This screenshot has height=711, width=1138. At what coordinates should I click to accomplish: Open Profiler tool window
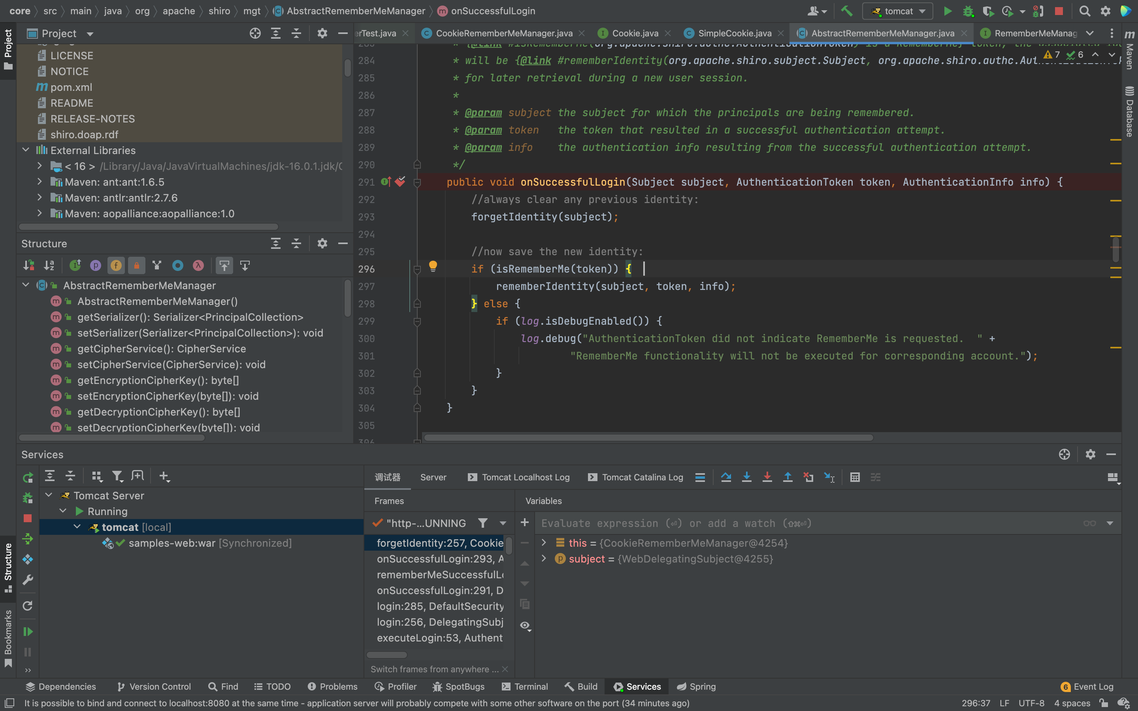[x=396, y=687]
